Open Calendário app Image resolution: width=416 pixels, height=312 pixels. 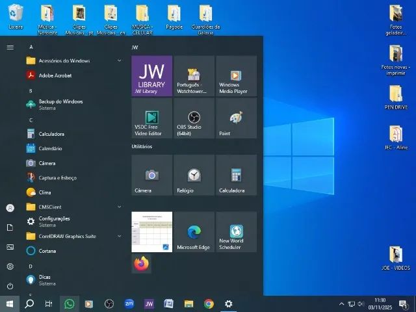tap(74, 148)
